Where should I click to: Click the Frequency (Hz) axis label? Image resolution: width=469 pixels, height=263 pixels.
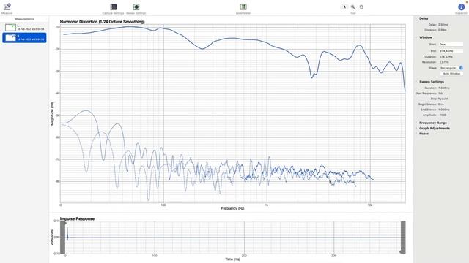coord(233,208)
